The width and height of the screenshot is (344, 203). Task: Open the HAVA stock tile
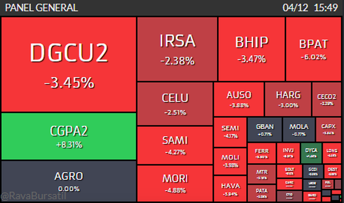pyautogui.click(x=230, y=189)
